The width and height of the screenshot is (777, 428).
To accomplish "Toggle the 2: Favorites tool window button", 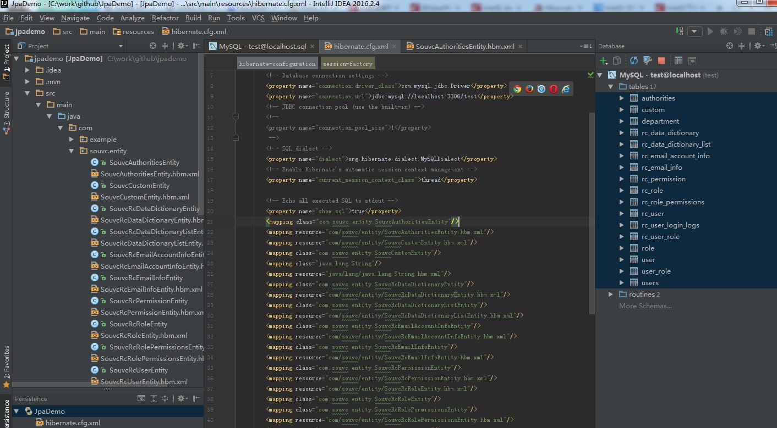I will click(x=6, y=367).
